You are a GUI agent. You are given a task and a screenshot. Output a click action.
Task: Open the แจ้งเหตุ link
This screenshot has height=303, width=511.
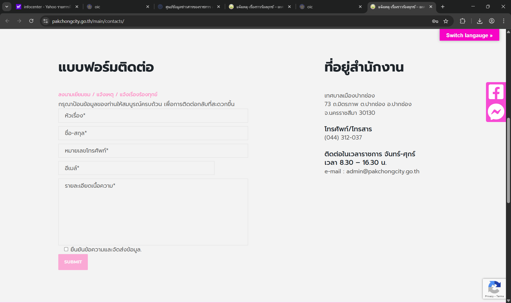[105, 94]
